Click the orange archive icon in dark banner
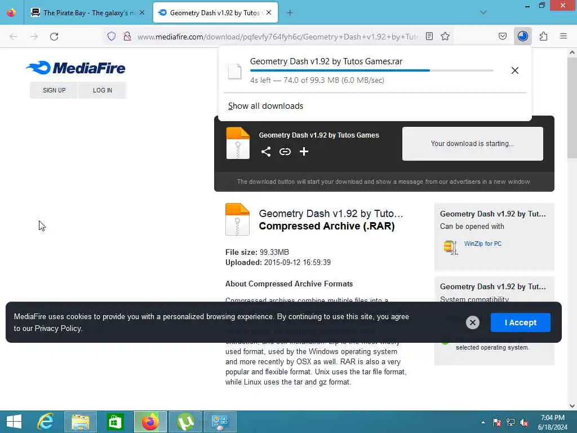This screenshot has width=577, height=433. point(238,143)
